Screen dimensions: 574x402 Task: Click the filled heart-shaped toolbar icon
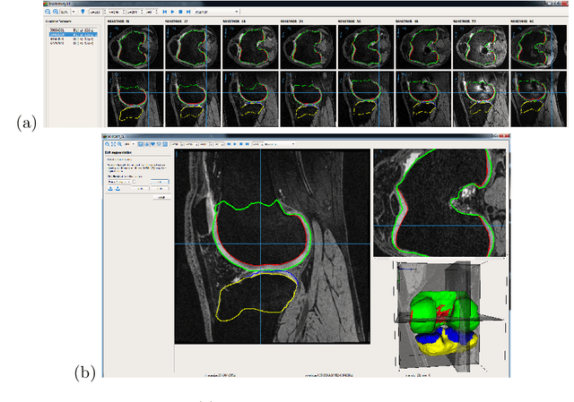pos(152,144)
